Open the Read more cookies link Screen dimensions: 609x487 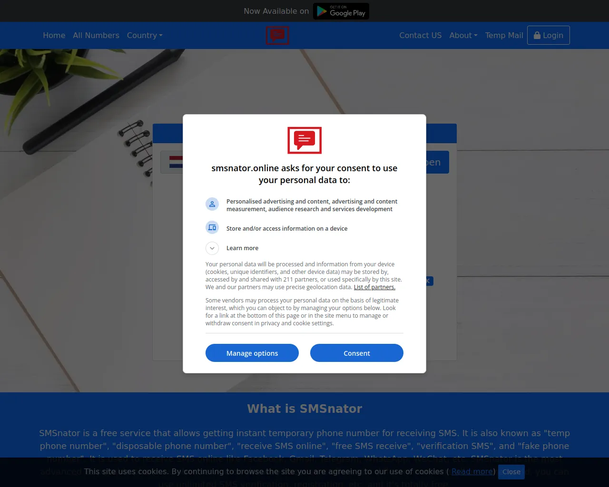click(x=472, y=471)
